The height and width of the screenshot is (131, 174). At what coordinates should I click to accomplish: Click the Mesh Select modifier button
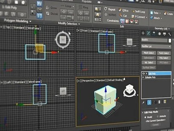click(x=149, y=53)
